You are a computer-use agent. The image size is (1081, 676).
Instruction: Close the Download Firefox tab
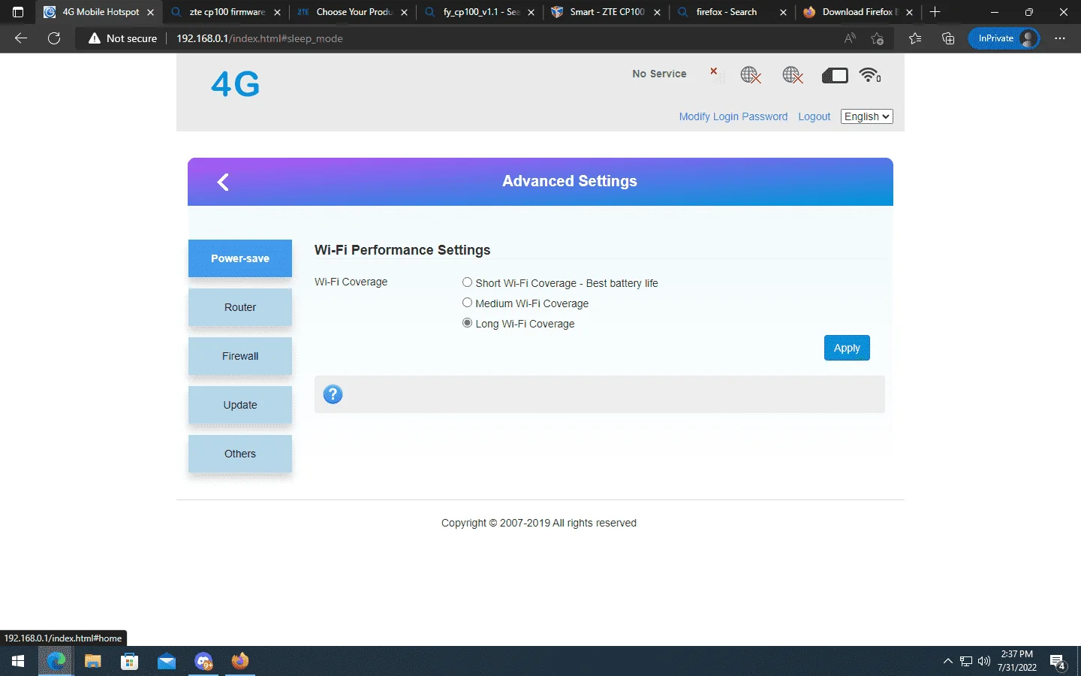click(909, 12)
